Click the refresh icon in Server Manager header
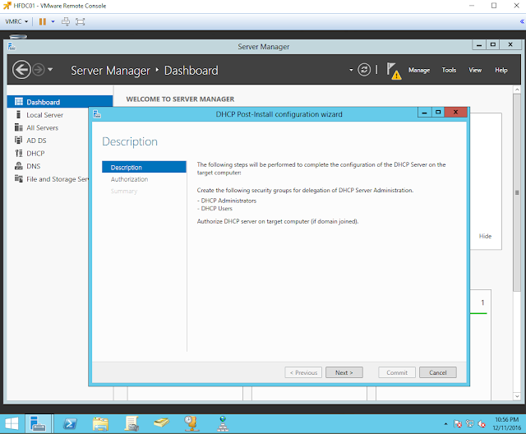 [x=364, y=70]
